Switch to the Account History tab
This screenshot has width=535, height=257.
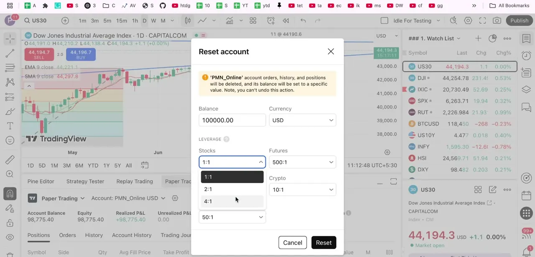coord(132,235)
